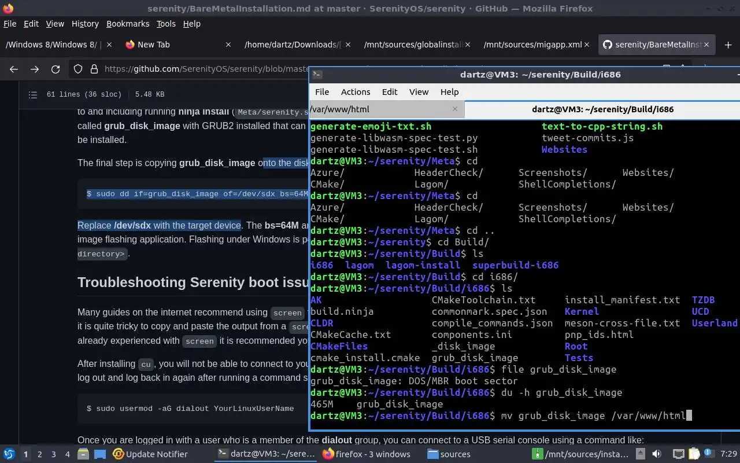Screen dimensions: 740x463
Task: Open Firefox's File menu
Action: tap(10, 24)
